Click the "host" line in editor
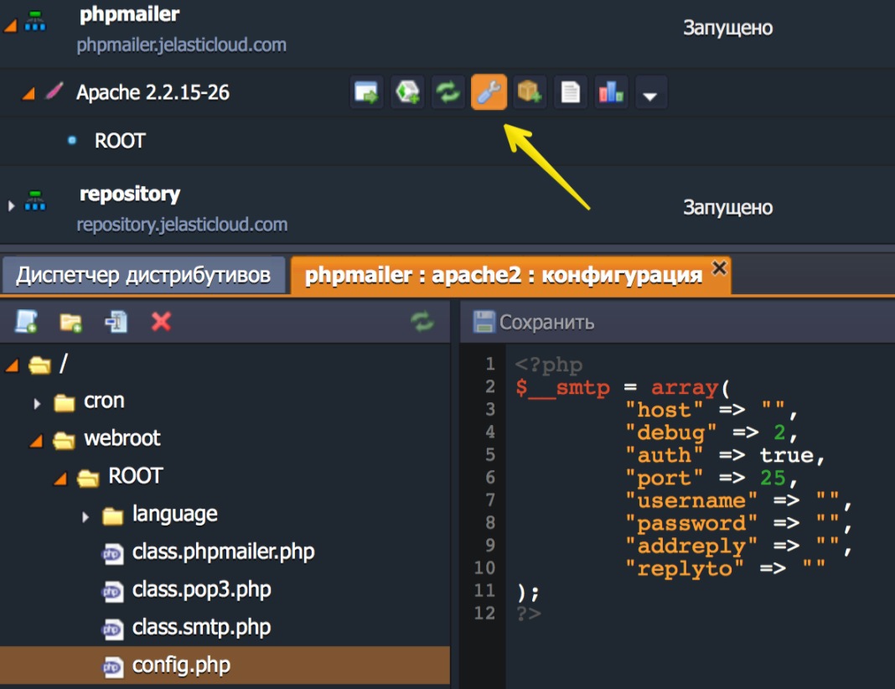The height and width of the screenshot is (689, 895). (x=711, y=410)
